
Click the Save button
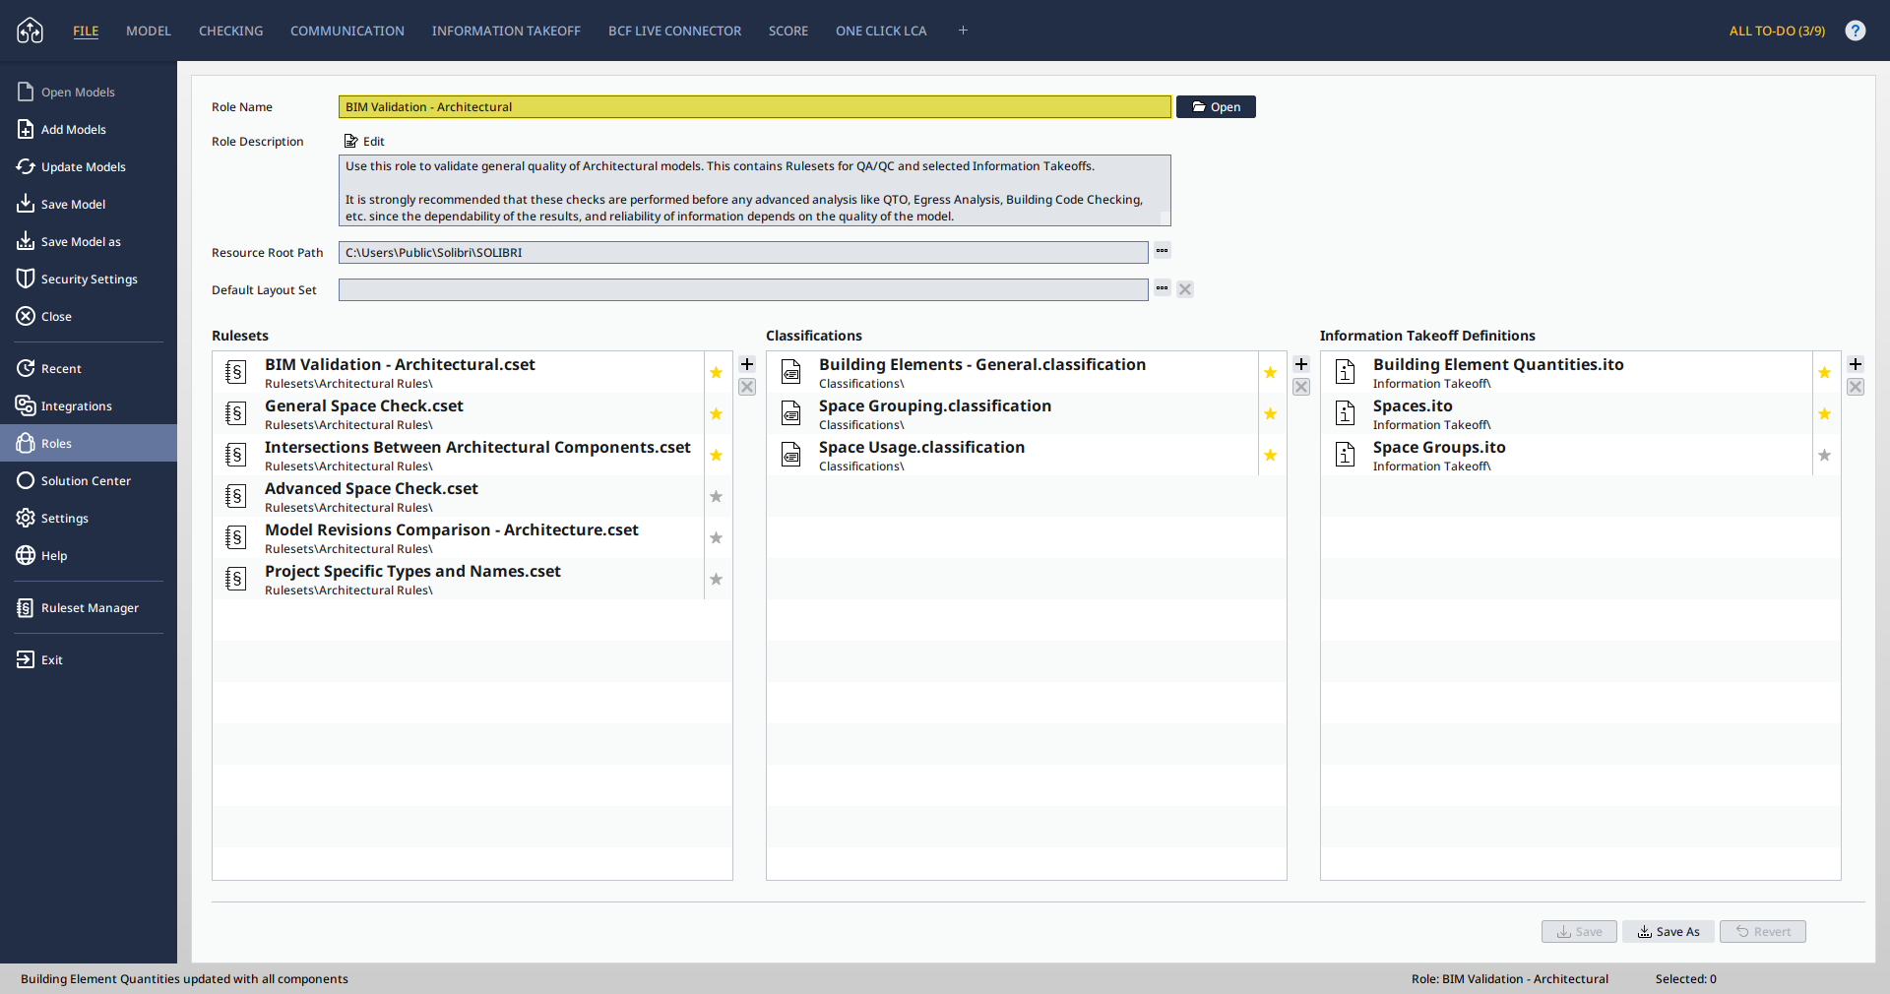[1579, 931]
